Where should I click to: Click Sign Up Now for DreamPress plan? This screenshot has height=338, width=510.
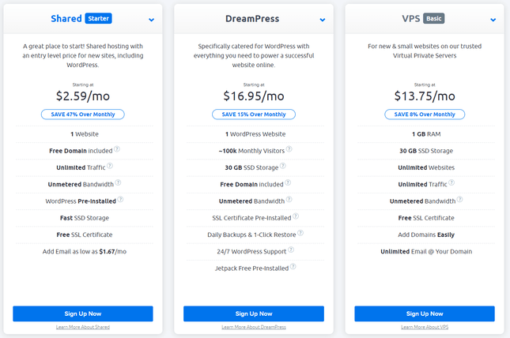254,314
